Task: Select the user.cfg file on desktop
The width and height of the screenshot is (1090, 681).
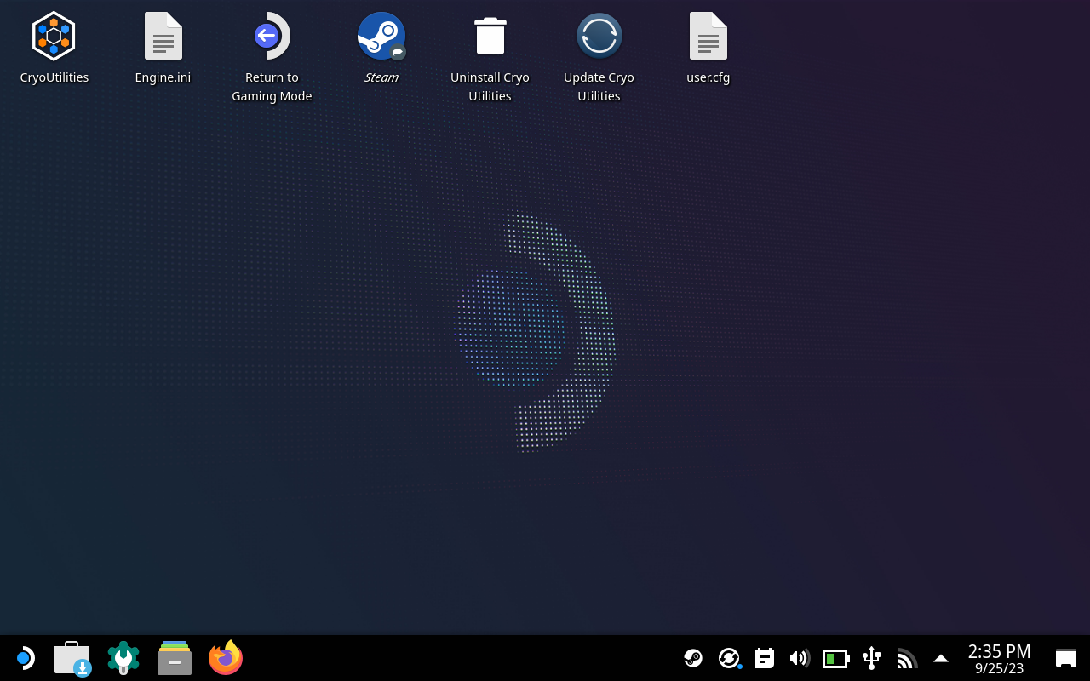Action: tap(708, 37)
